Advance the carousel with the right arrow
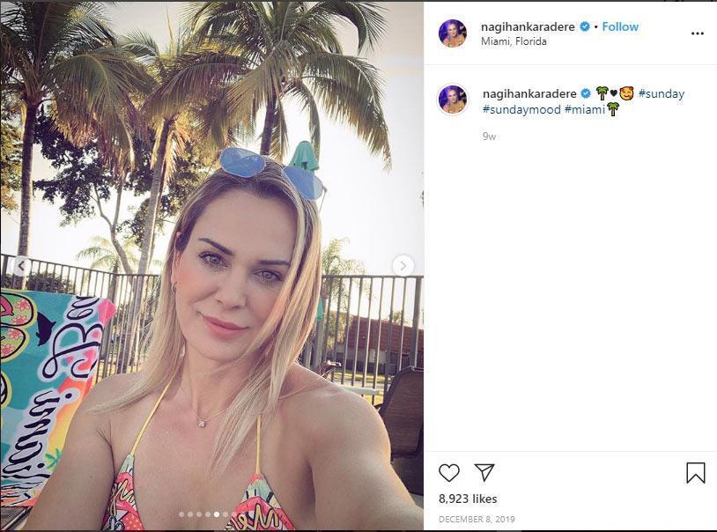The image size is (717, 532). coord(403,266)
